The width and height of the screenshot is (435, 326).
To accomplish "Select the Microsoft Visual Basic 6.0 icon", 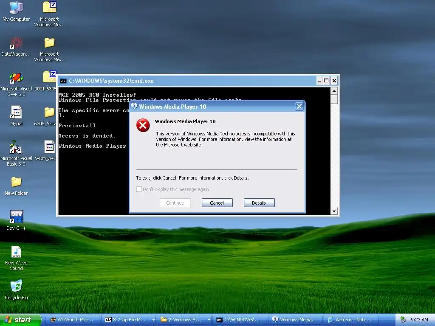I will pos(16,153).
